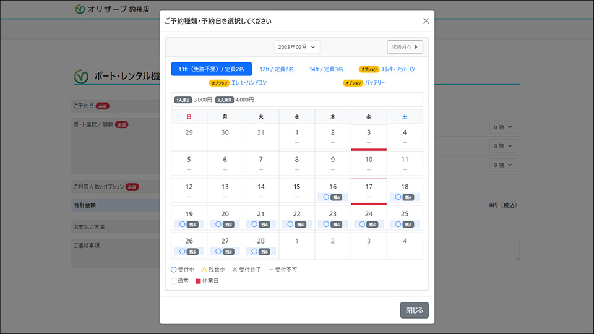Select the エレキ・フットコン option tab
This screenshot has height=334, width=594.
tap(387, 69)
